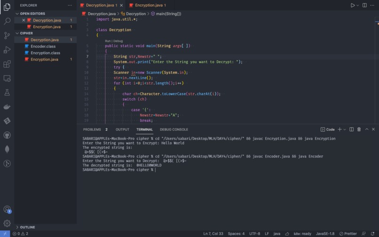Select the Code terminal instance
This screenshot has height=237, width=379.
[328, 130]
